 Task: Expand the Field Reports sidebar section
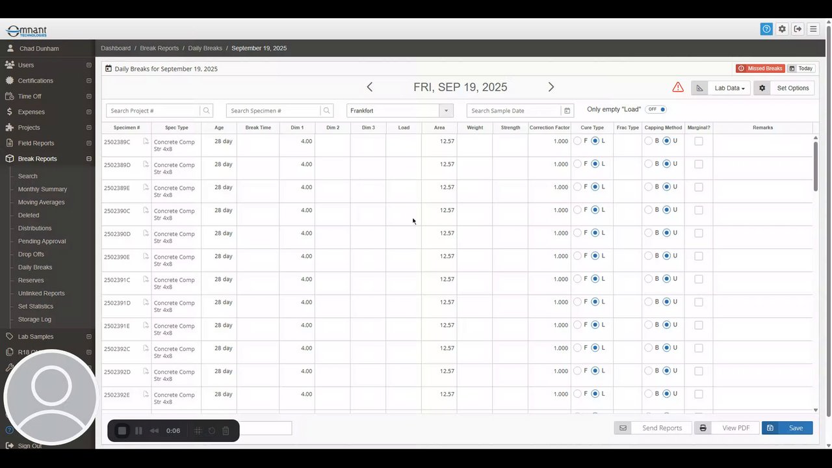(x=89, y=143)
